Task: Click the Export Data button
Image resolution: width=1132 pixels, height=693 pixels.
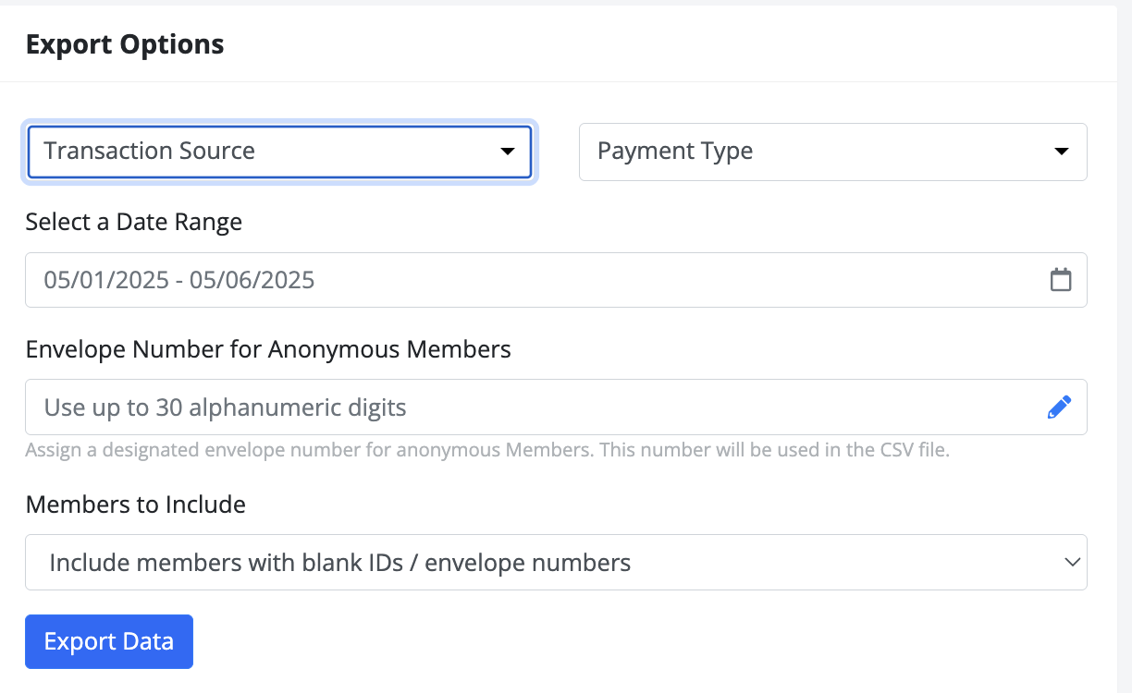Action: [109, 641]
